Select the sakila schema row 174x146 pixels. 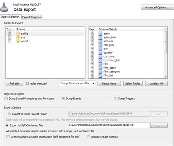tap(46, 33)
